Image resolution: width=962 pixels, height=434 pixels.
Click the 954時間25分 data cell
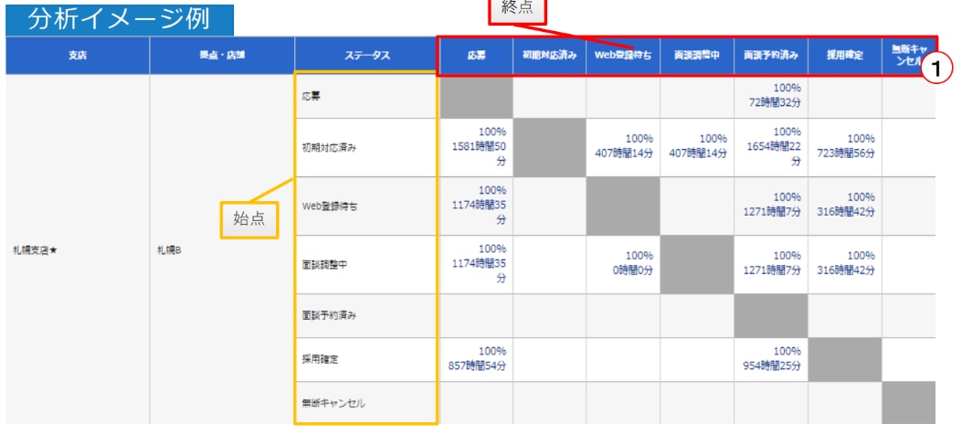click(772, 359)
